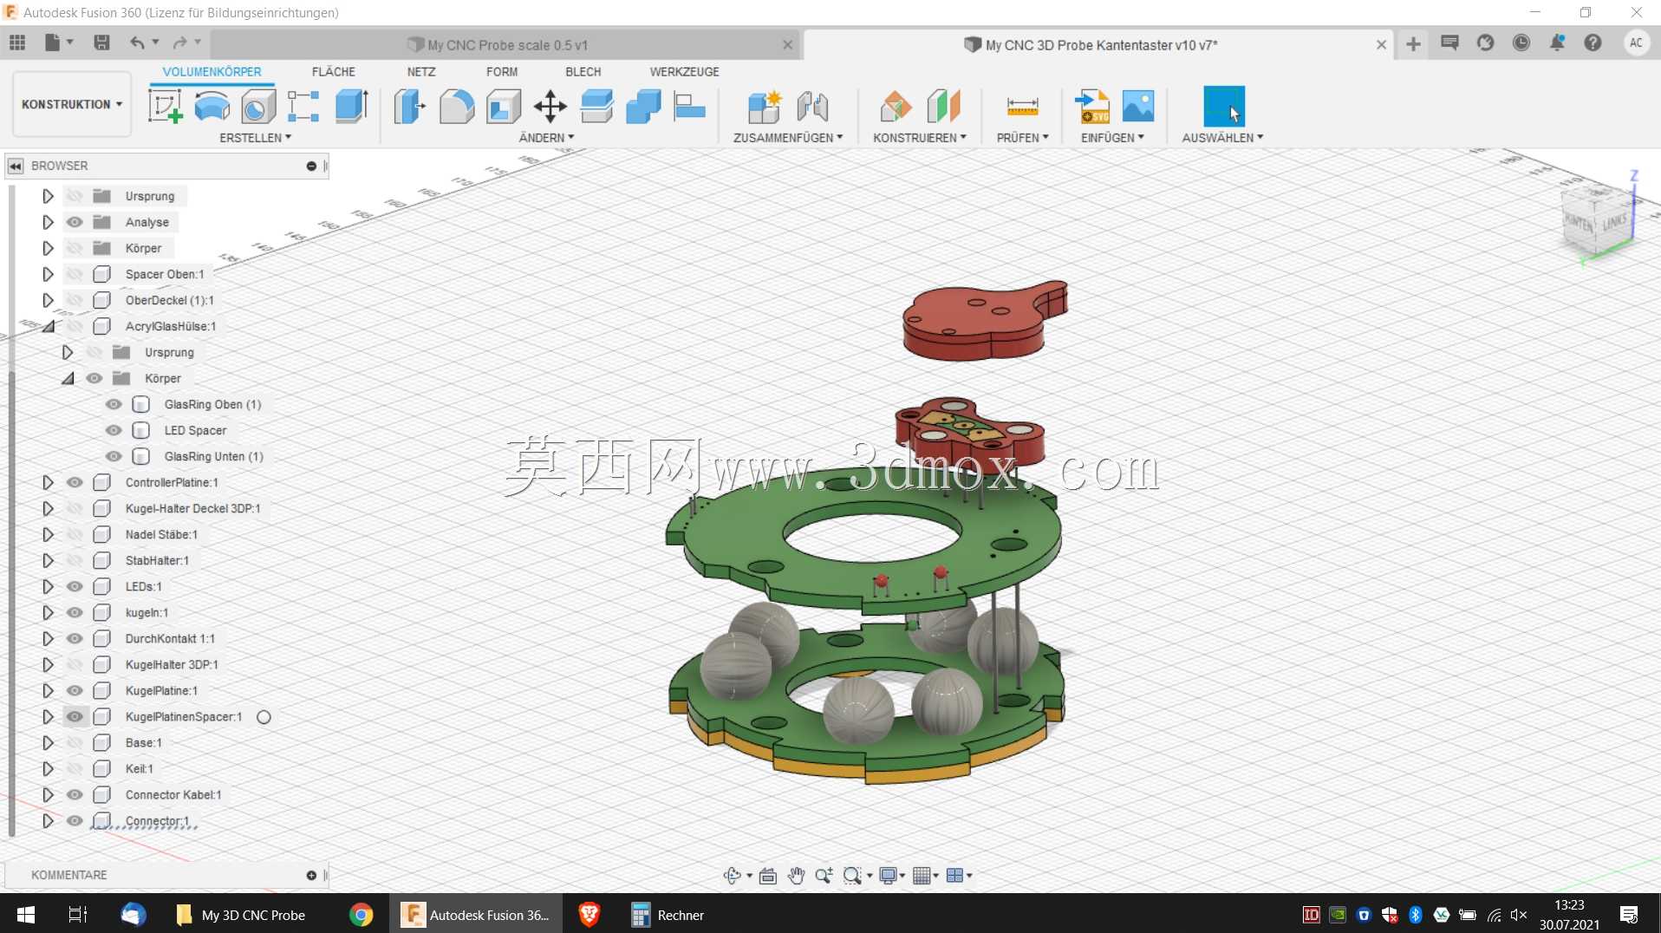Open the ÄNDERN dropdown menu

point(546,138)
